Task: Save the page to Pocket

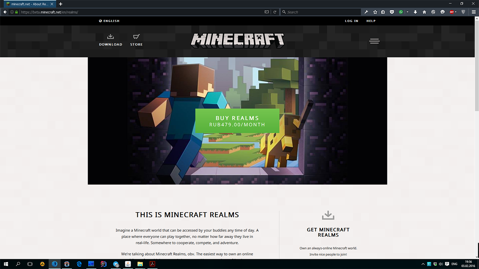Action: [x=392, y=12]
